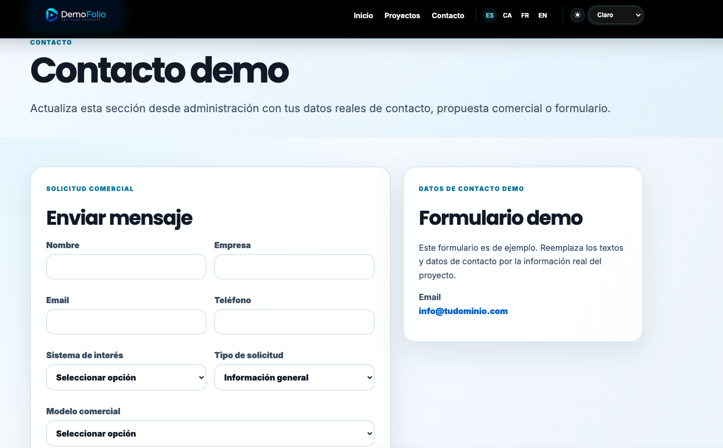Image resolution: width=723 pixels, height=448 pixels.
Task: Go to Proyectos in the navigation
Action: tap(402, 16)
